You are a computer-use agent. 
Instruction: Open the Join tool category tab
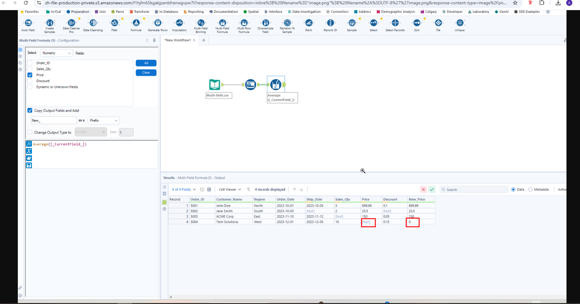coord(100,12)
